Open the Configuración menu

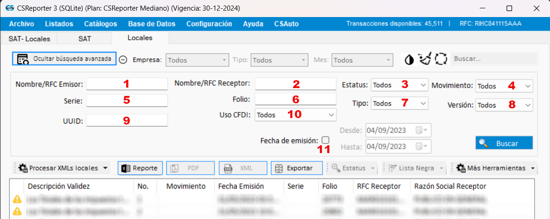[x=209, y=24]
